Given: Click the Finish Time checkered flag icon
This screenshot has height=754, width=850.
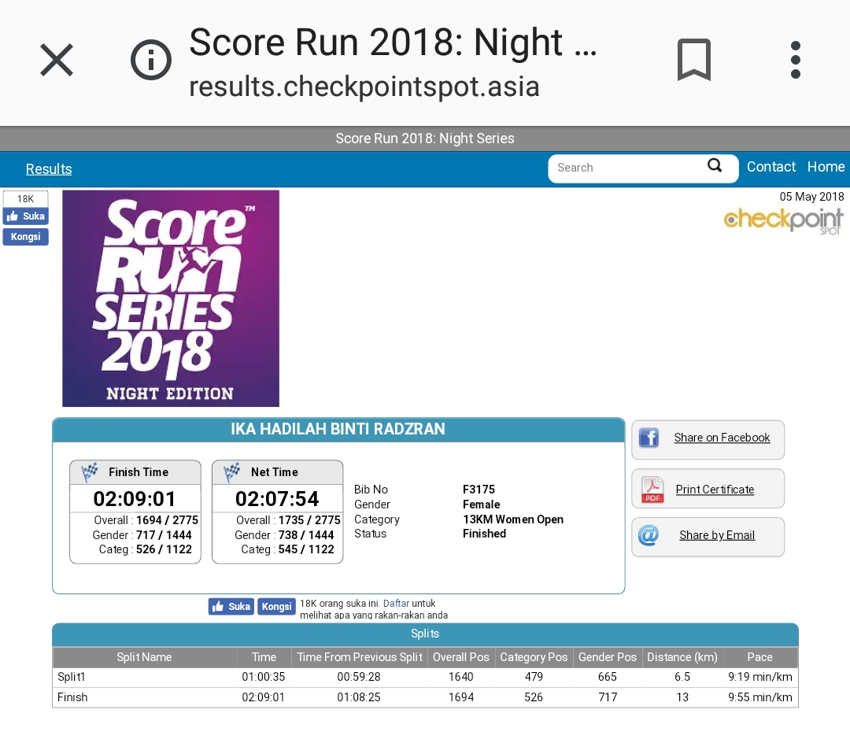Looking at the screenshot, I should [90, 471].
